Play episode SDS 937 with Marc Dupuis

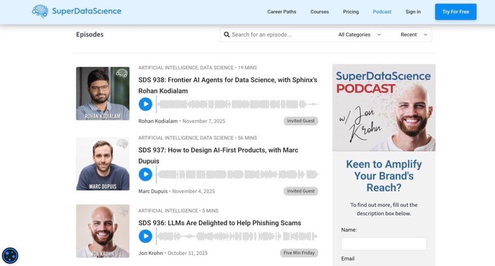145,174
